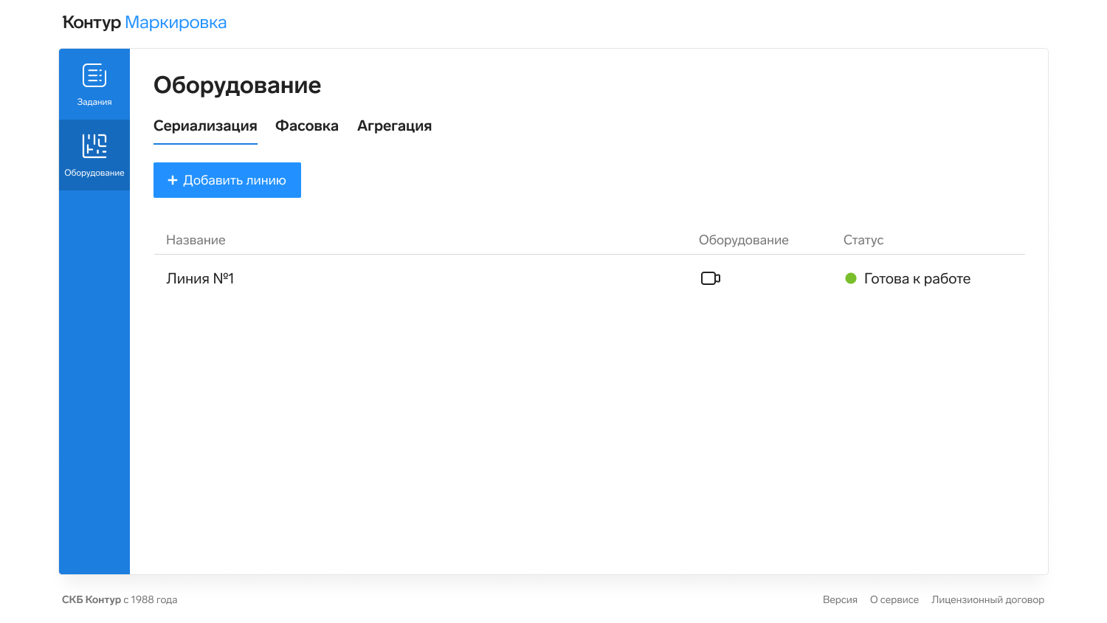Click the Статус column header
1107x623 pixels.
(x=863, y=240)
